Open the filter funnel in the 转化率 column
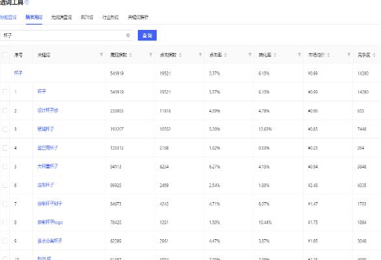The height and width of the screenshot is (260, 381). pyautogui.click(x=299, y=55)
